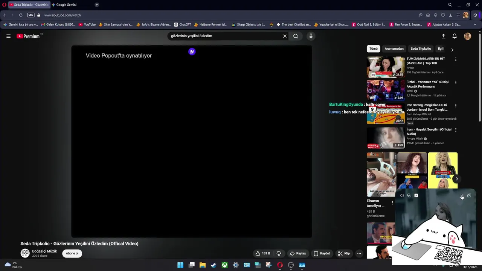This screenshot has height=271, width=482.
Task: Open Jujutsu Kaisen 3. Se... bookmark
Action: point(444,25)
